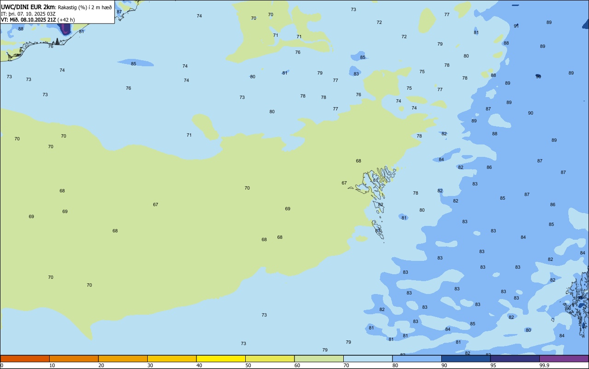Image resolution: width=589 pixels, height=369 pixels.
Task: Pick the 40–50 bright yellow legend swatch
Action: [221, 358]
